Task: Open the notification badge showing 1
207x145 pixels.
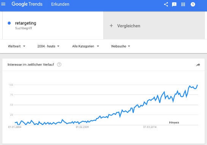Action: click(x=193, y=4)
